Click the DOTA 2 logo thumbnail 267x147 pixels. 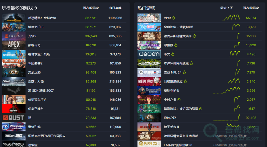tap(14, 36)
